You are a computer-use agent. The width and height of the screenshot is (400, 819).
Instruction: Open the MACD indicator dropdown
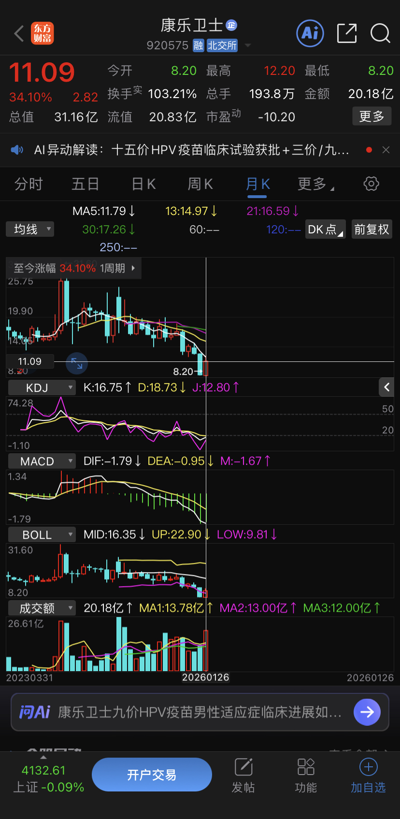tap(42, 461)
